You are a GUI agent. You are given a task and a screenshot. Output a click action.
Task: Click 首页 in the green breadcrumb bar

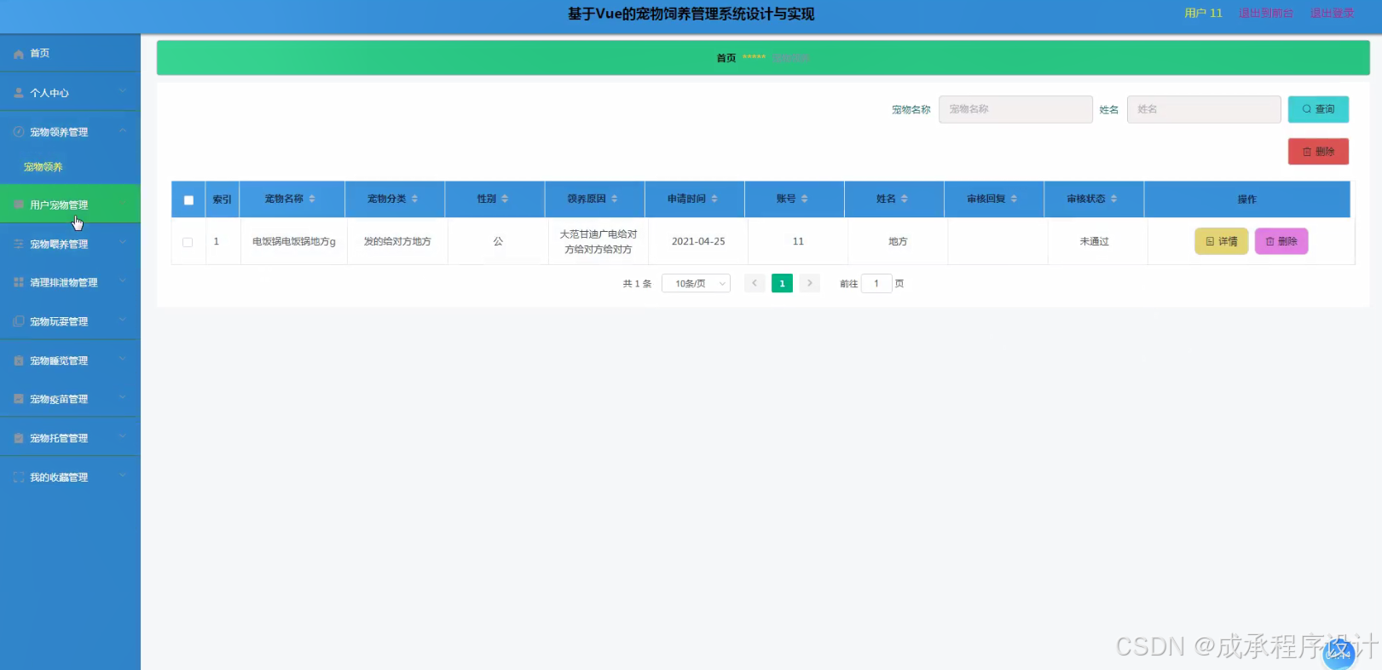tap(726, 58)
